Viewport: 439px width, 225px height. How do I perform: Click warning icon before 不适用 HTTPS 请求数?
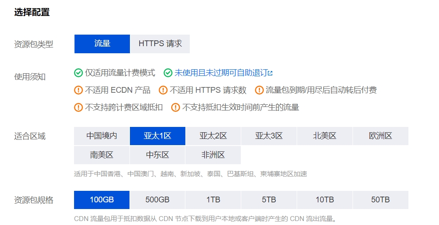[163, 90]
